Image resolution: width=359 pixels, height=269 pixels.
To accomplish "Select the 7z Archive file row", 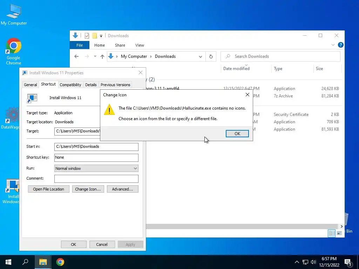I will 297,96.
